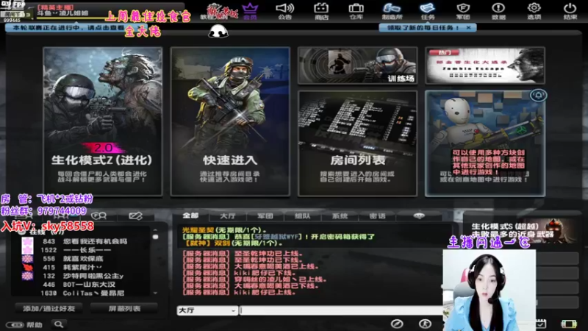Open the 仓库 inventory briefcase icon
588x331 pixels.
click(356, 11)
